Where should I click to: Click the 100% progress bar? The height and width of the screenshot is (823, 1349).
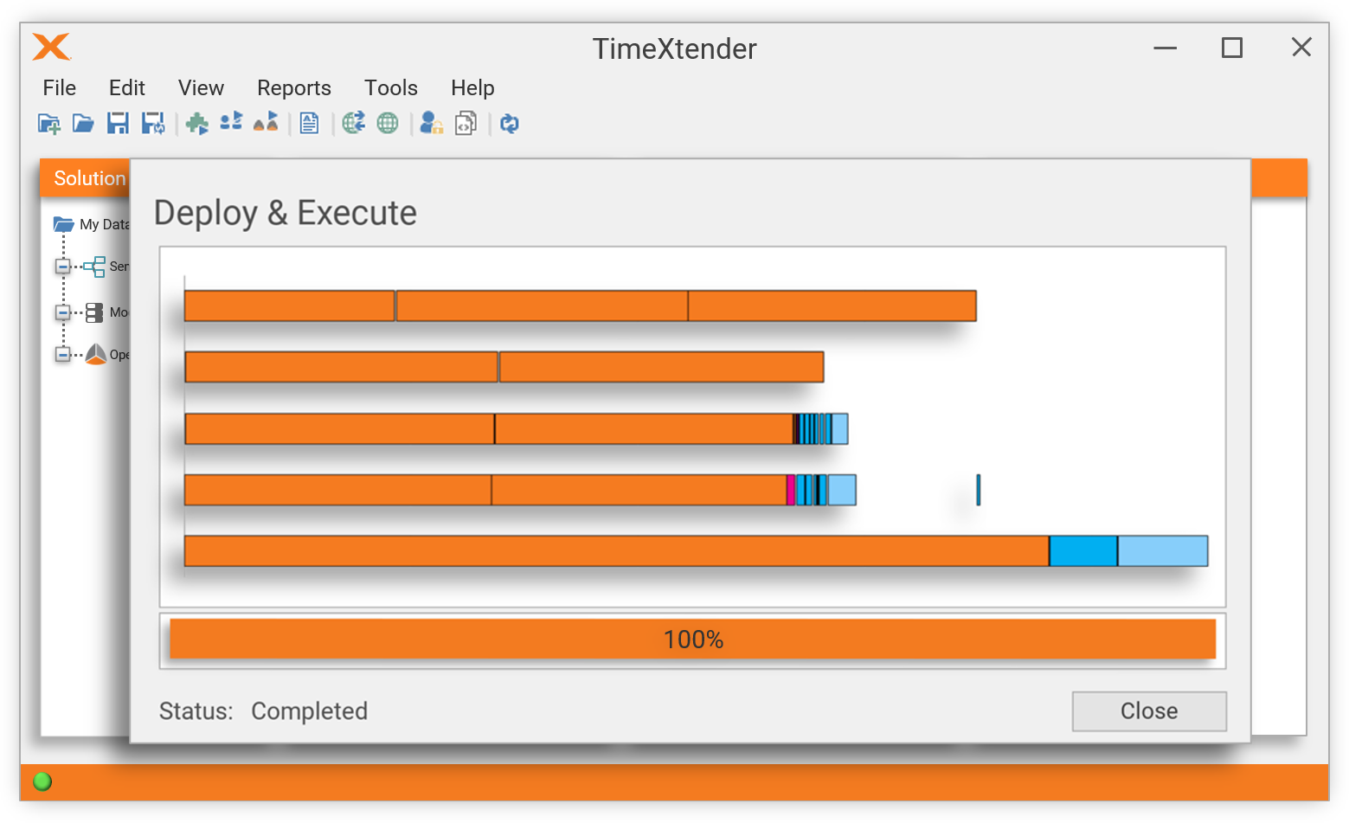click(x=692, y=640)
